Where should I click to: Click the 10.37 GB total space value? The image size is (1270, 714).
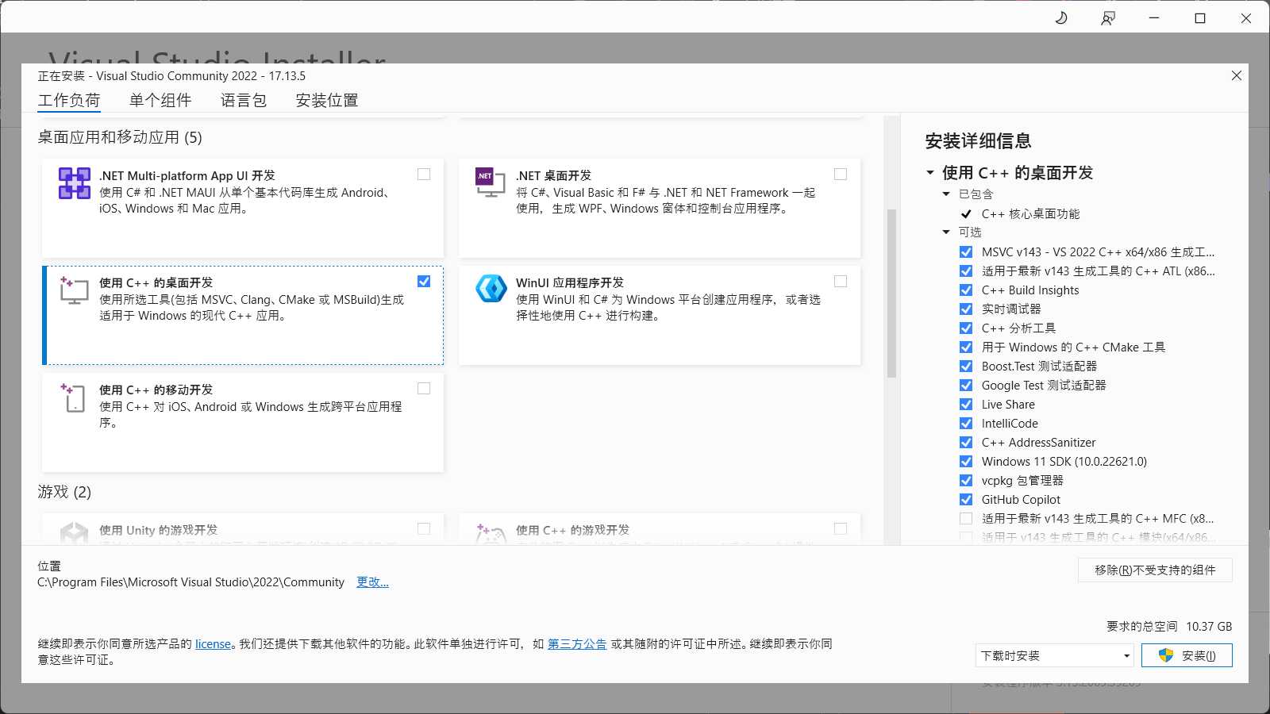coord(1209,627)
